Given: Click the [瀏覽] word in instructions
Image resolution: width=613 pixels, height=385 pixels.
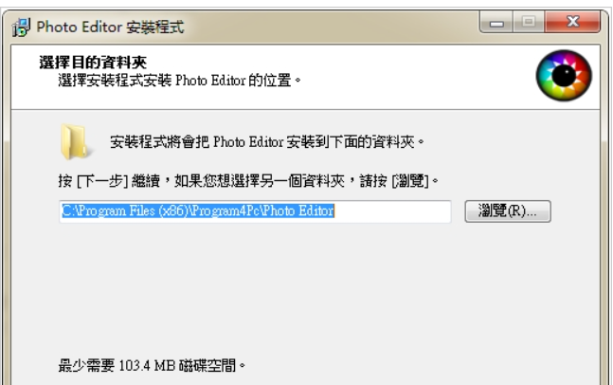Looking at the screenshot, I should pyautogui.click(x=410, y=181).
